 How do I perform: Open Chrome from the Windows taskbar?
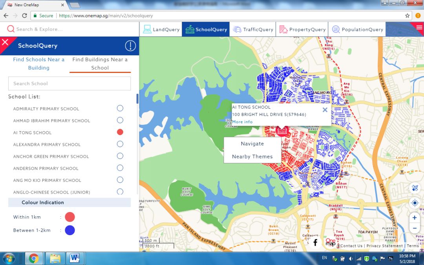point(34,258)
